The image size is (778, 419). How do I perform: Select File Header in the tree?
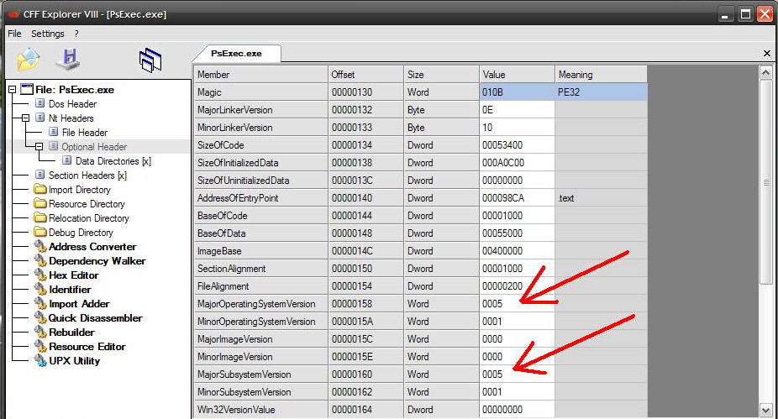coord(84,133)
